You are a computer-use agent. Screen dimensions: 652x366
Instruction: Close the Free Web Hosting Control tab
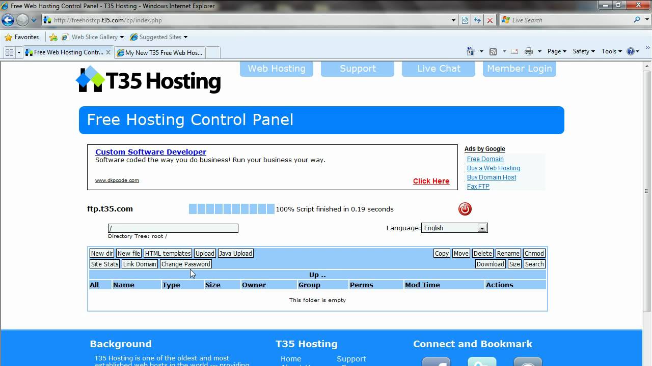tap(108, 52)
